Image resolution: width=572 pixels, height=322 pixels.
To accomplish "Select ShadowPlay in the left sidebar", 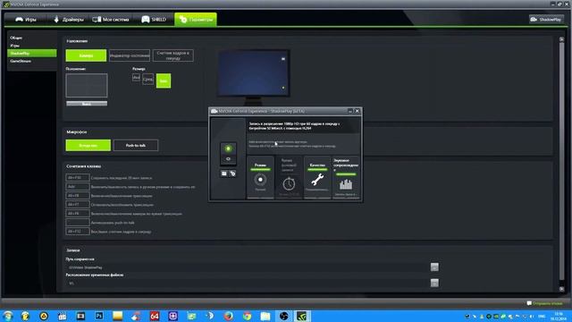I will [32, 54].
